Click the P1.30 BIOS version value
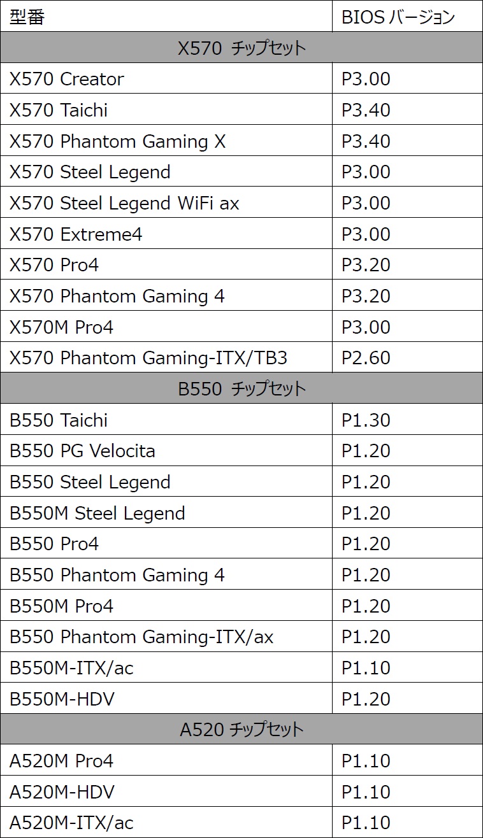 coord(366,420)
